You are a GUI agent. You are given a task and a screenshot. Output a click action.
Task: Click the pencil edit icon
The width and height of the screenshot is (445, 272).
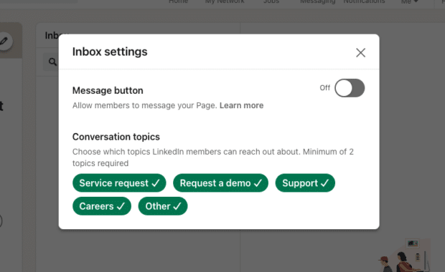point(4,42)
